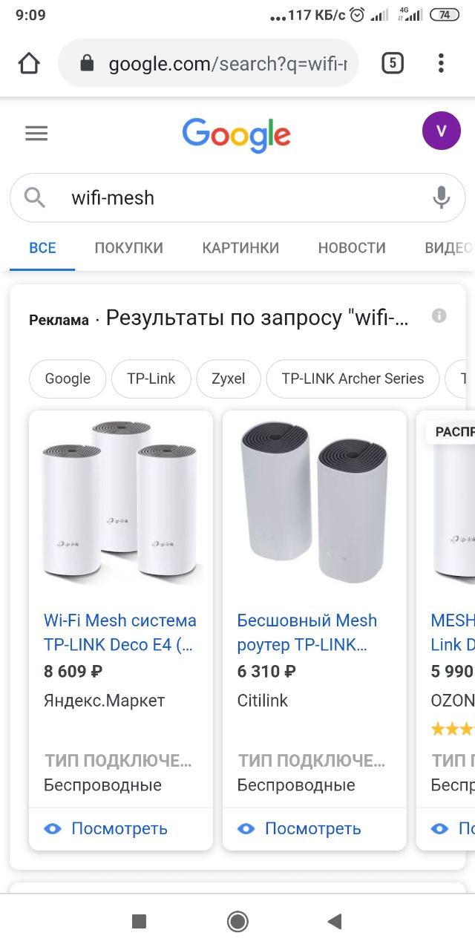Screen dimensions: 475x950
Task: Tap the magnifying glass search icon
Action: [x=35, y=197]
